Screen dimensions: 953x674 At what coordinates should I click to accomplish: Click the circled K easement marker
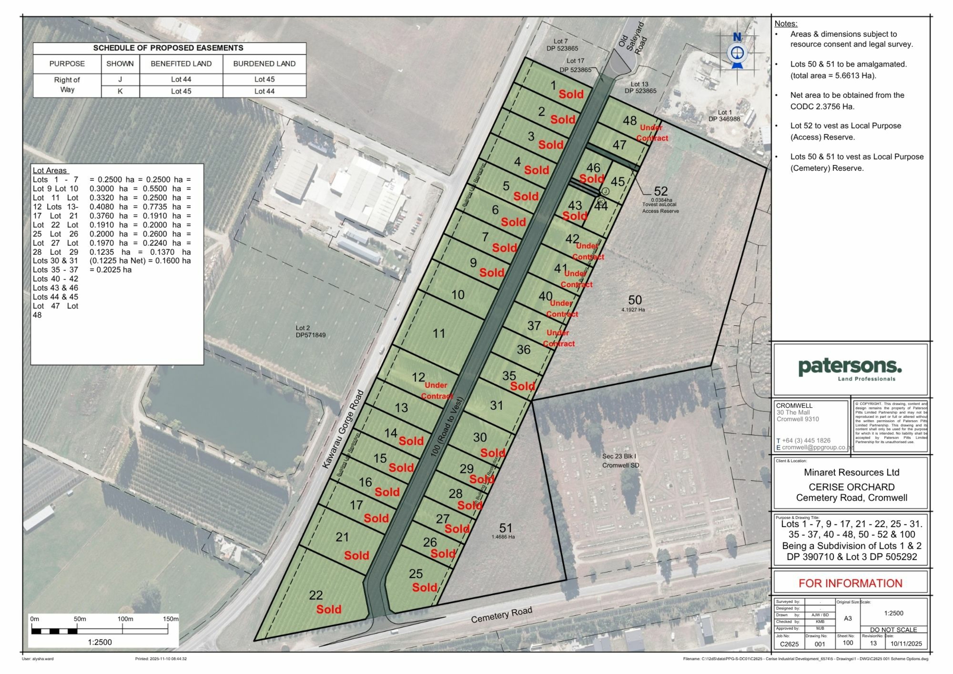click(601, 201)
